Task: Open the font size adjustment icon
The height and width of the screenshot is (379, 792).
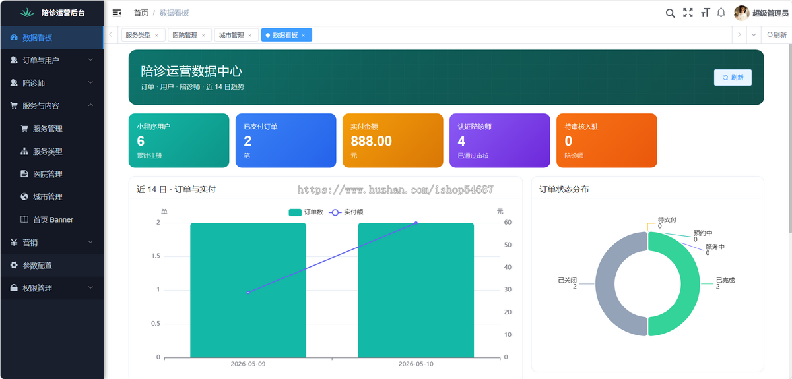Action: pos(705,13)
